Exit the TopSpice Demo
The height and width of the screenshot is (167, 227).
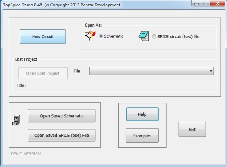(x=192, y=130)
